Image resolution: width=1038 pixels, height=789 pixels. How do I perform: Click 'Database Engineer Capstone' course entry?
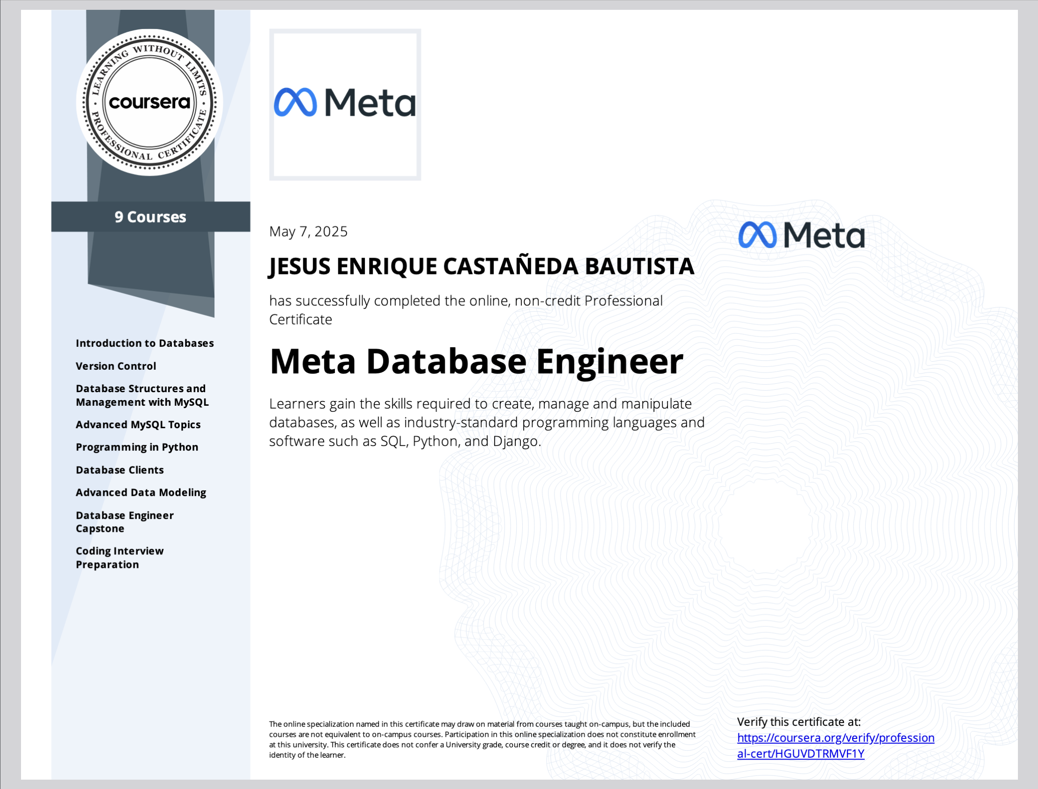125,522
